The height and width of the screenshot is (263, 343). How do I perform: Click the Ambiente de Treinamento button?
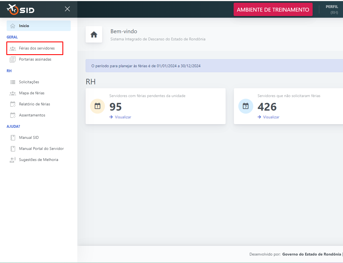[x=273, y=10]
